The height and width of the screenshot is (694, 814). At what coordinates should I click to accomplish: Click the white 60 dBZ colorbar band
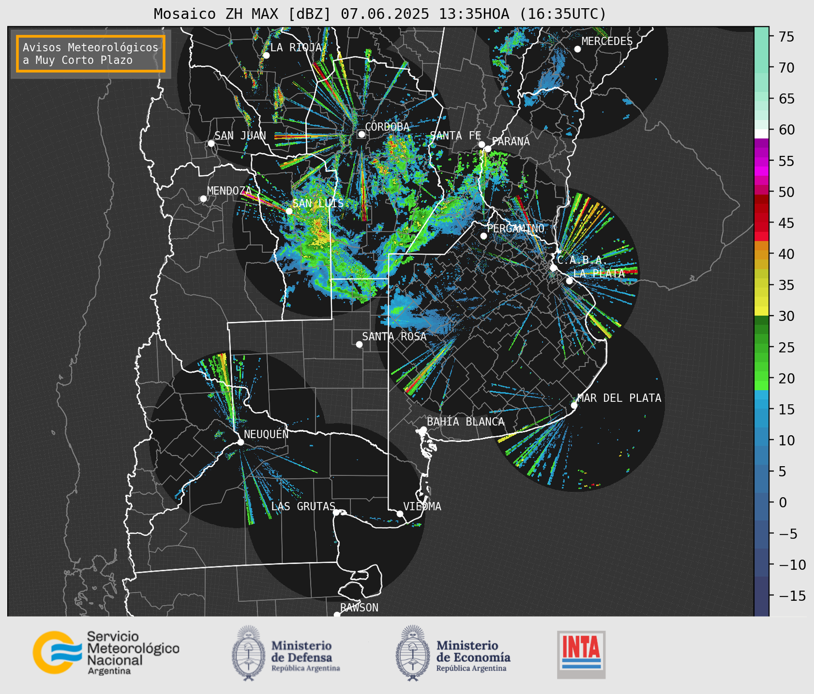pos(761,133)
